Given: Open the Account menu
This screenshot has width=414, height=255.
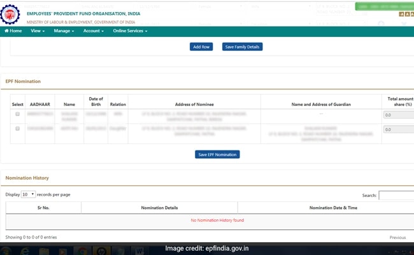Looking at the screenshot, I should [93, 31].
